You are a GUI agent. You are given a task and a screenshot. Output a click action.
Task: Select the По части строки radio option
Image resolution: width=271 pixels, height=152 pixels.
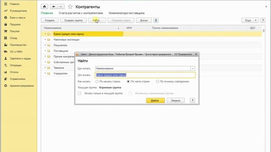pyautogui.click(x=128, y=81)
